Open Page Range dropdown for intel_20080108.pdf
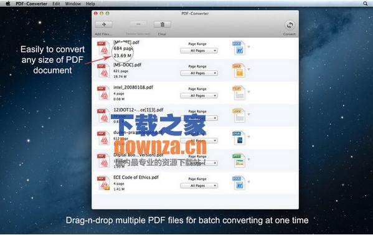The height and width of the screenshot is (235, 373). [199, 96]
